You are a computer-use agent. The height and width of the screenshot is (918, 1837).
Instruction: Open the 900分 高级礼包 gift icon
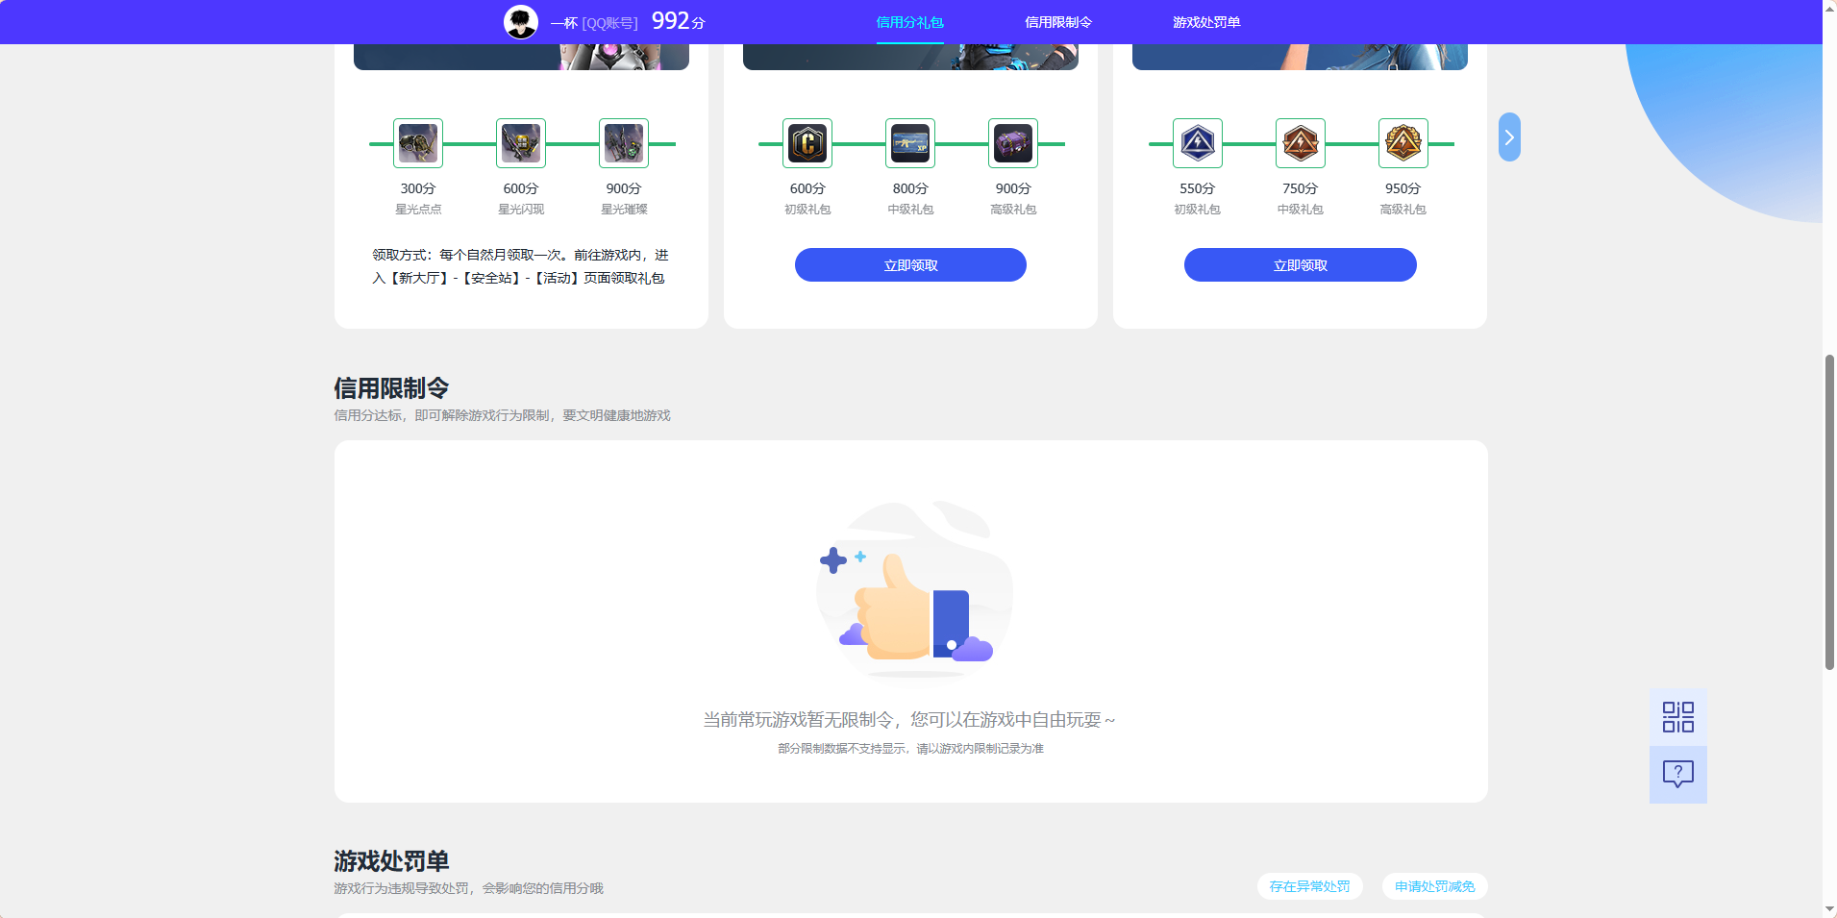tap(1012, 142)
